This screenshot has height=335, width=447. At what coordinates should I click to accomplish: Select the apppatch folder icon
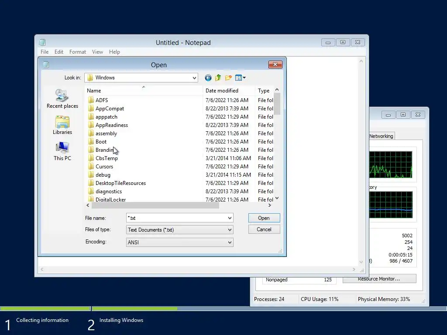coord(91,116)
